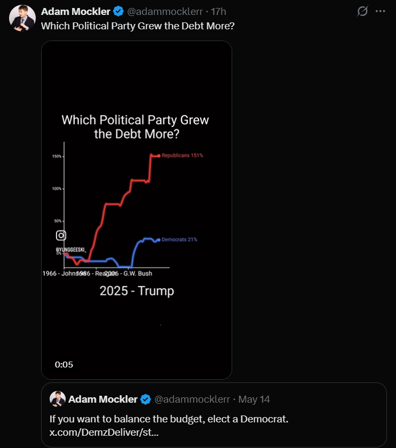This screenshot has width=396, height=448.
Task: Open the May 14 quoted tweet date
Action: (x=254, y=399)
